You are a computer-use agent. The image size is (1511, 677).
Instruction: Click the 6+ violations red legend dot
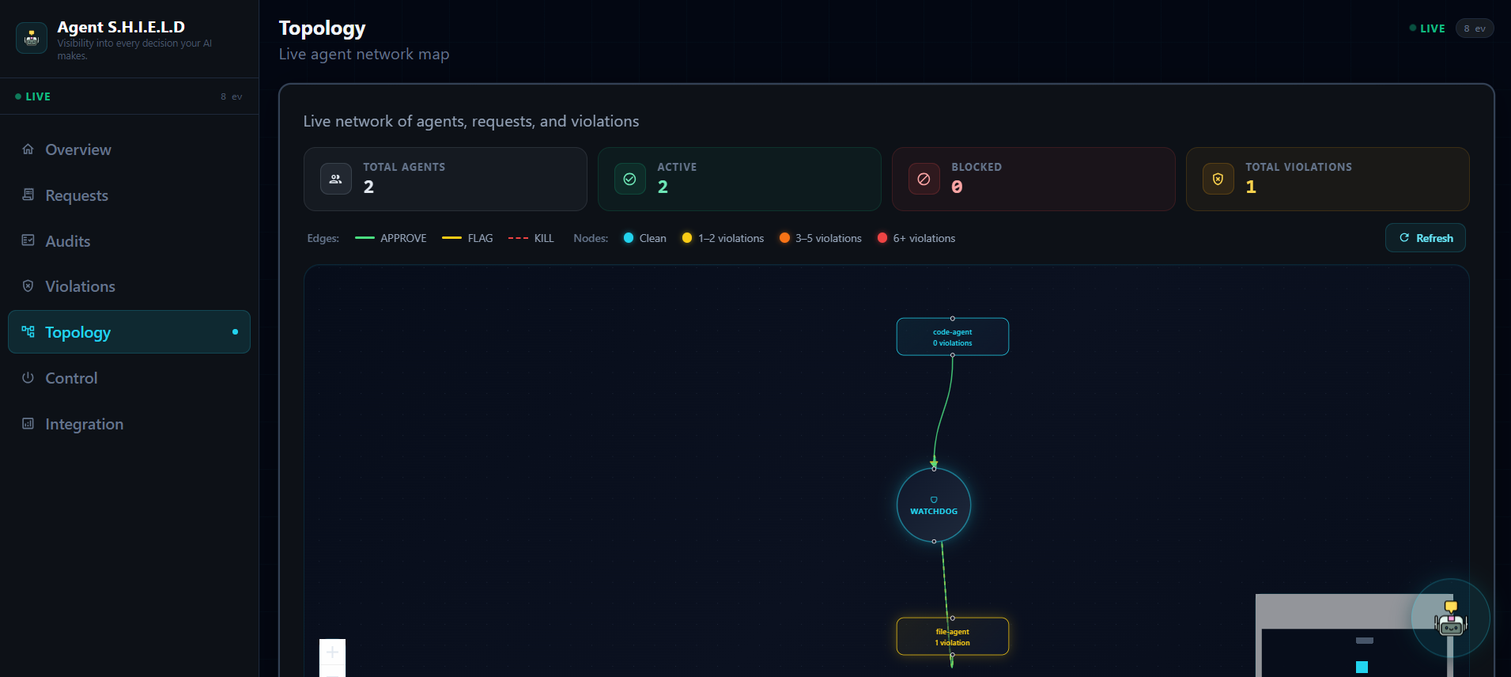click(882, 238)
